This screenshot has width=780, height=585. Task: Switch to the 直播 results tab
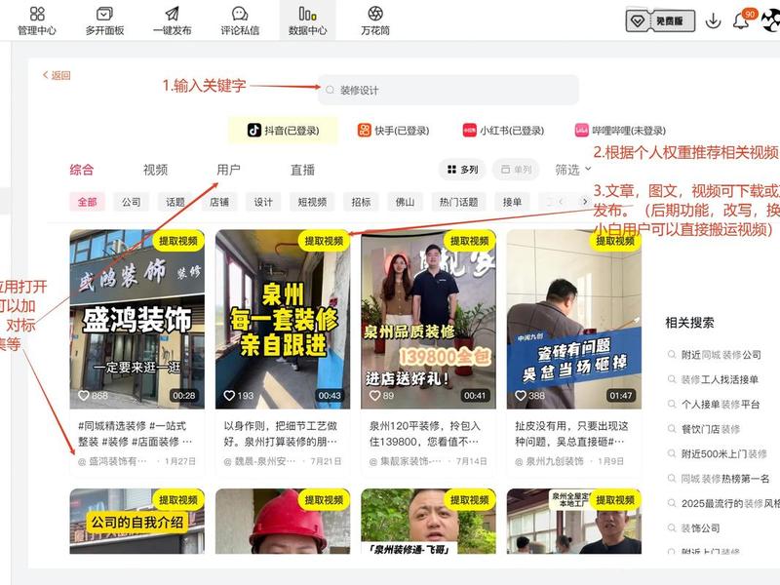[302, 170]
